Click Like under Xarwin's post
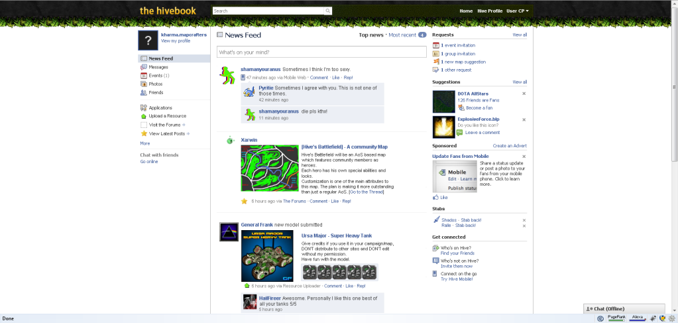Image resolution: width=678 pixels, height=323 pixels. pyautogui.click(x=335, y=202)
